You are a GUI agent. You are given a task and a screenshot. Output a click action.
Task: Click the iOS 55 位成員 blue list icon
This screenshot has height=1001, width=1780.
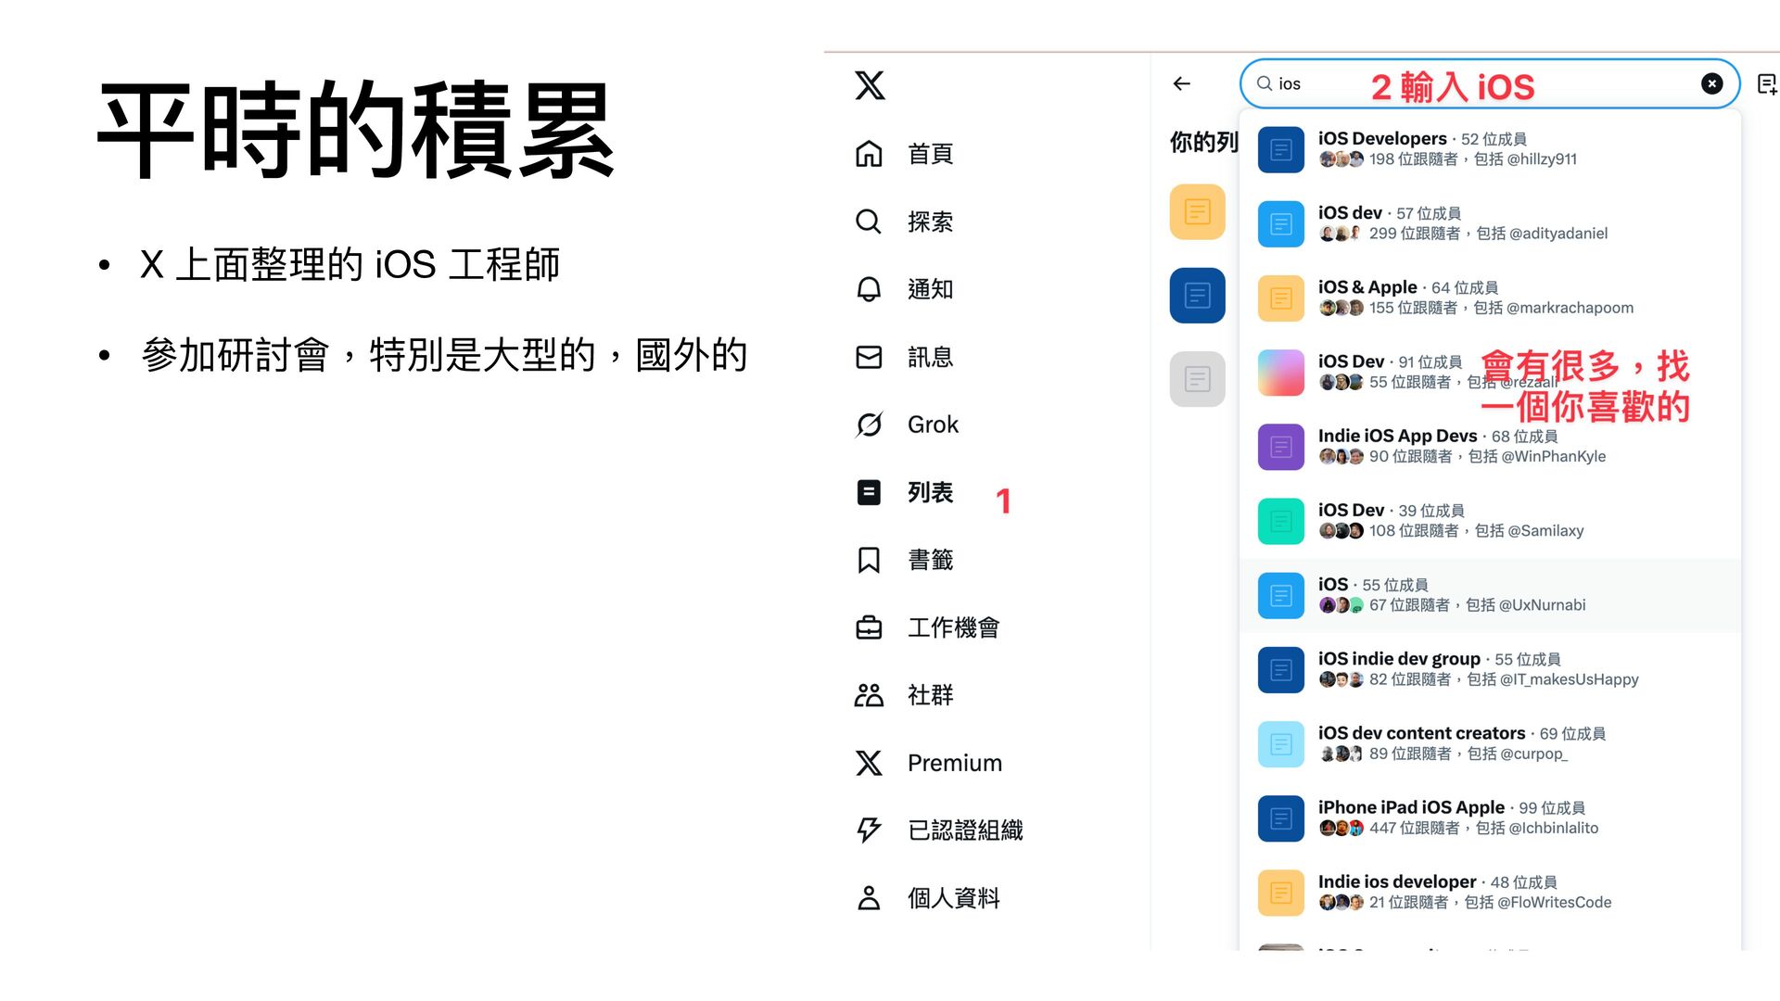[x=1281, y=596]
